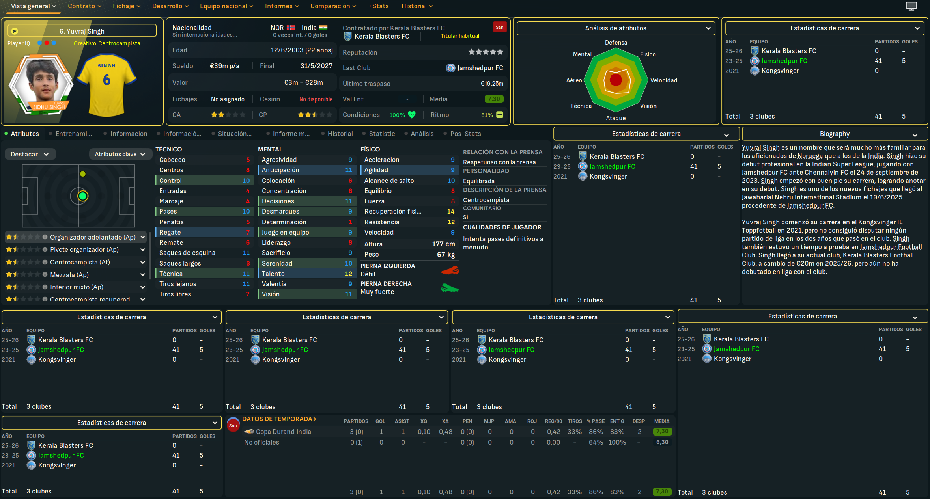
Task: Expand the Organizador adelantado role chevron
Action: [x=143, y=237]
